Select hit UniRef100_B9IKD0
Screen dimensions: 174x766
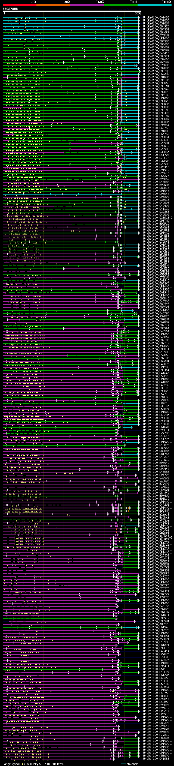pos(156,77)
